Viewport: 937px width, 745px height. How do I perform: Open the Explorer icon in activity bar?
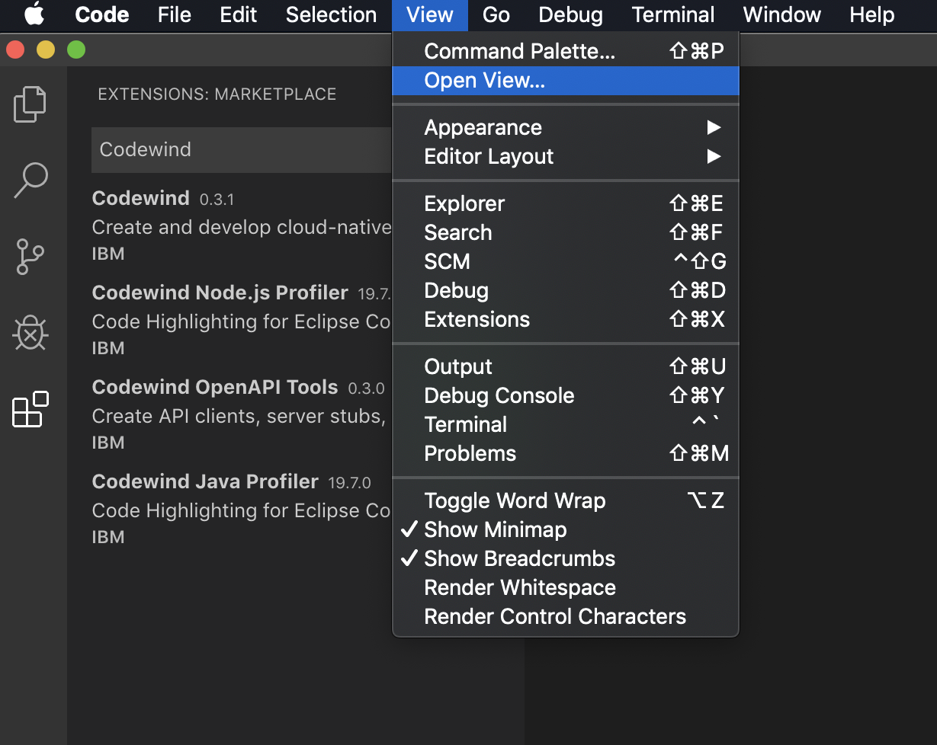click(30, 104)
